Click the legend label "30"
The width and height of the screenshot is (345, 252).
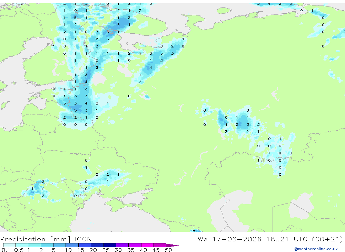118,250
